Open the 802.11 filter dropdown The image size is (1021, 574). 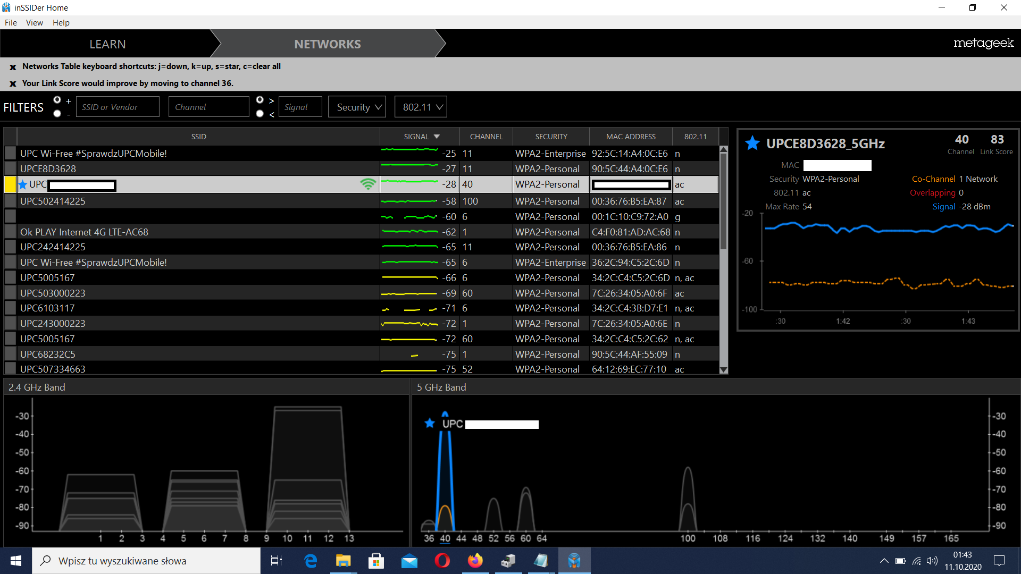[x=421, y=107]
